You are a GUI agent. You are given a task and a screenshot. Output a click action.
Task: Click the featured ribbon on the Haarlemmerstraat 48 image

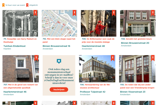113,13
